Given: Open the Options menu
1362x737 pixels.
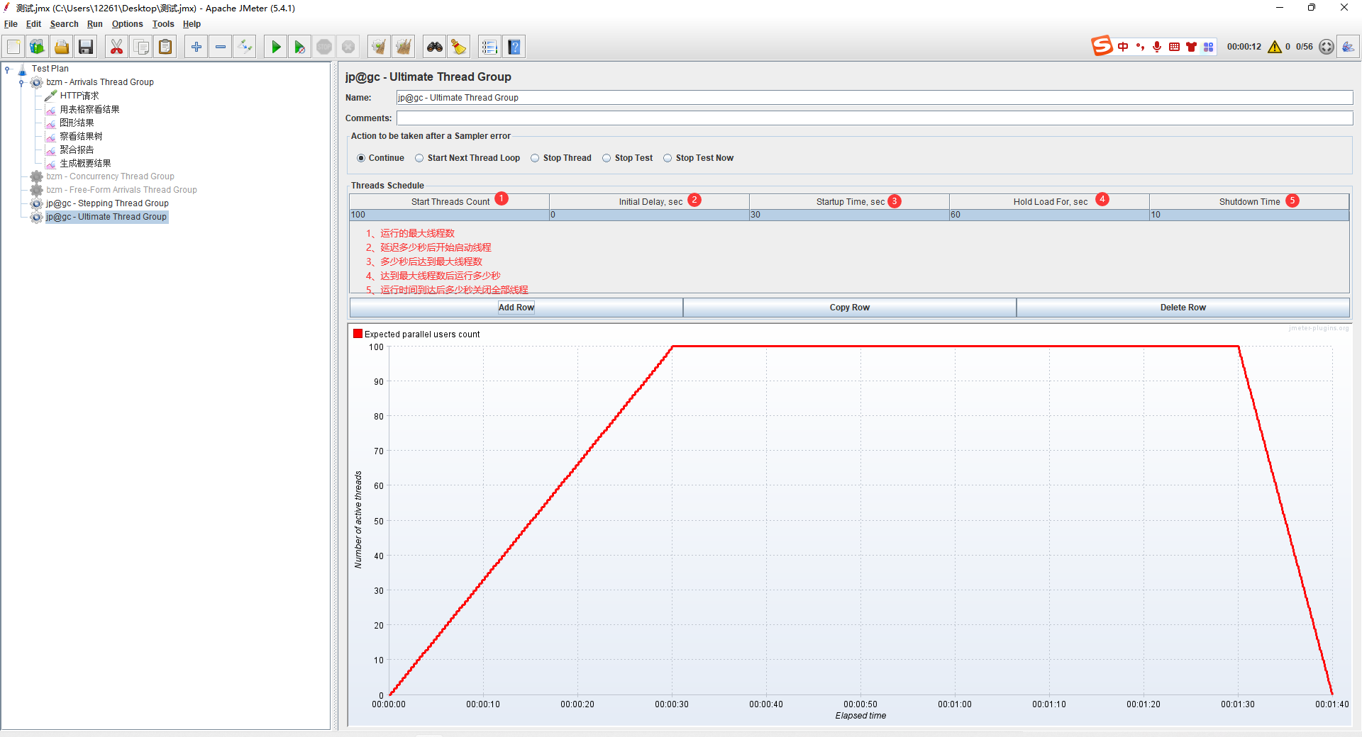Looking at the screenshot, I should pyautogui.click(x=127, y=24).
